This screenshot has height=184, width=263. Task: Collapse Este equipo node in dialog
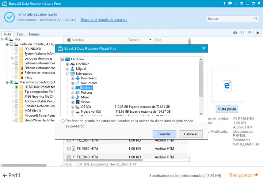point(68,74)
